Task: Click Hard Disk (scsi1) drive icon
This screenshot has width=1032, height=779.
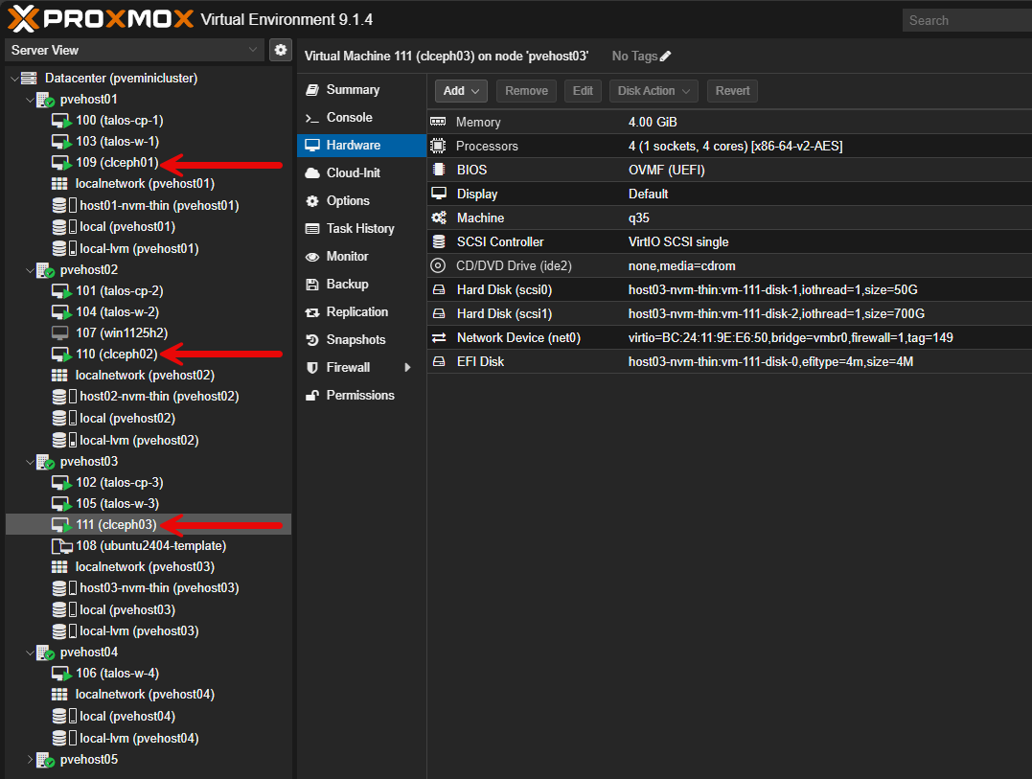Action: 438,314
